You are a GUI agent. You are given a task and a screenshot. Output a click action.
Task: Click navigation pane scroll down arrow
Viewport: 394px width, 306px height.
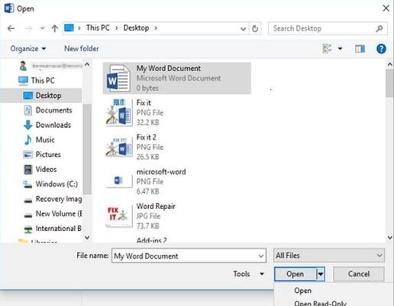(87, 238)
